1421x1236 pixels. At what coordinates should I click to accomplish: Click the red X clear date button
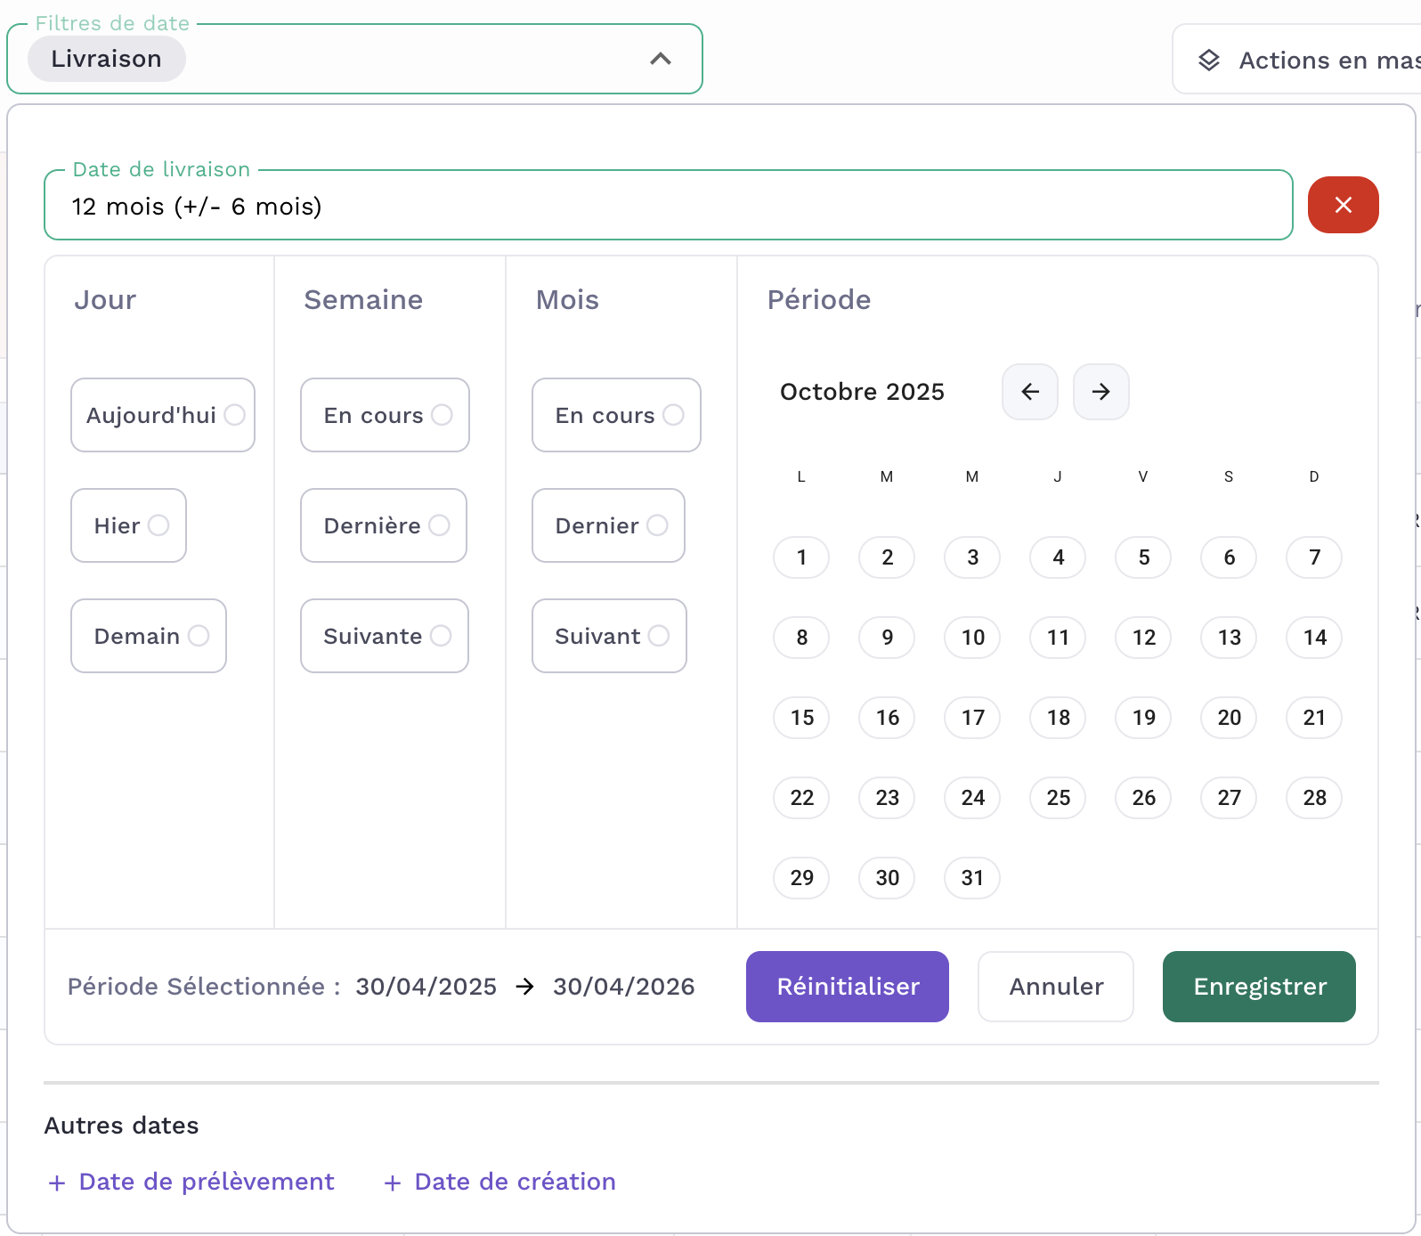pyautogui.click(x=1343, y=205)
